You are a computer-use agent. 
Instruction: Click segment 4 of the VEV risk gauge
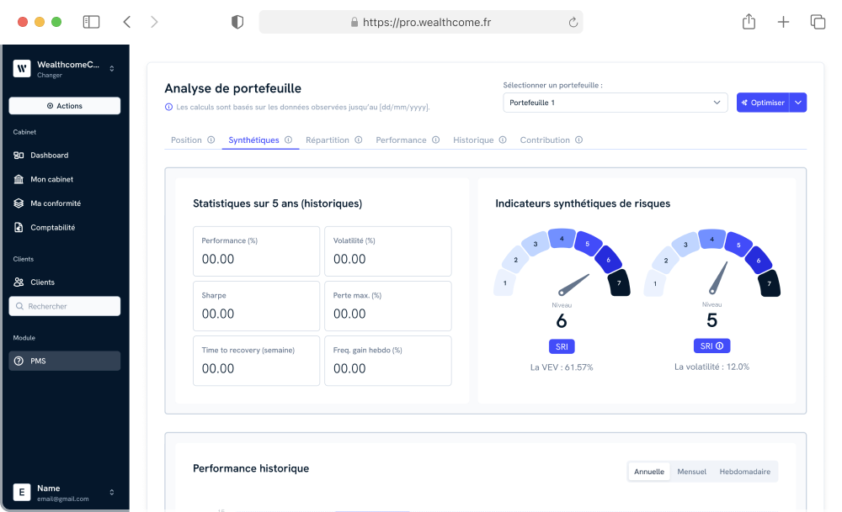tap(562, 239)
